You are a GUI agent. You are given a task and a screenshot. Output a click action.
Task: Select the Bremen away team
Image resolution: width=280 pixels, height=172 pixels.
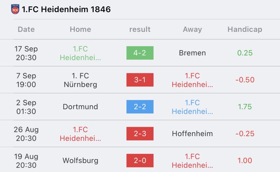pyautogui.click(x=192, y=53)
